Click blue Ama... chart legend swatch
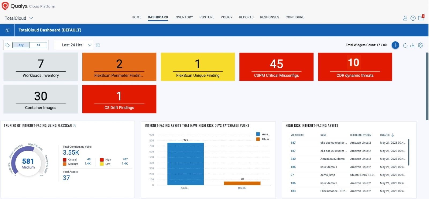The width and height of the screenshot is (429, 199). [x=258, y=134]
